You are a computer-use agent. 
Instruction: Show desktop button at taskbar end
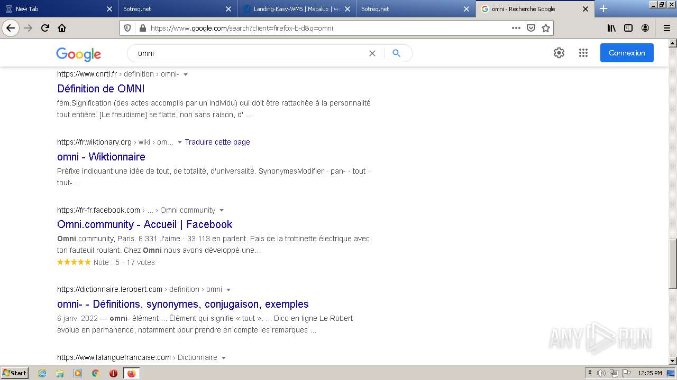tap(671, 373)
